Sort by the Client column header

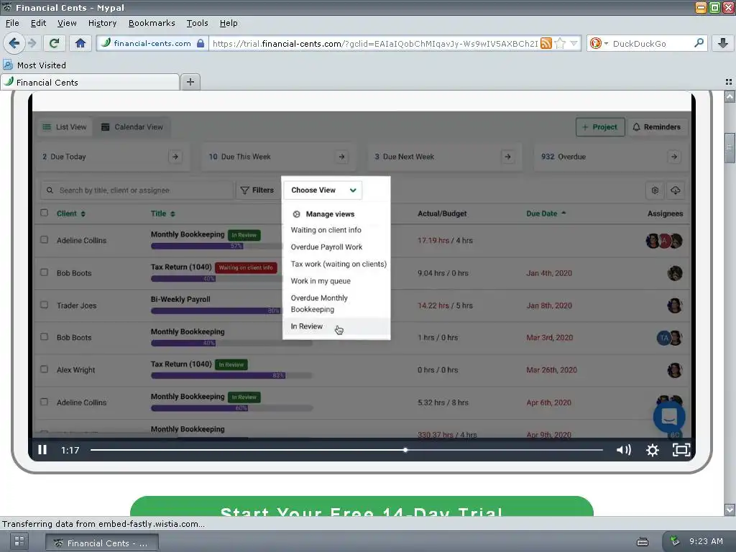coord(71,213)
